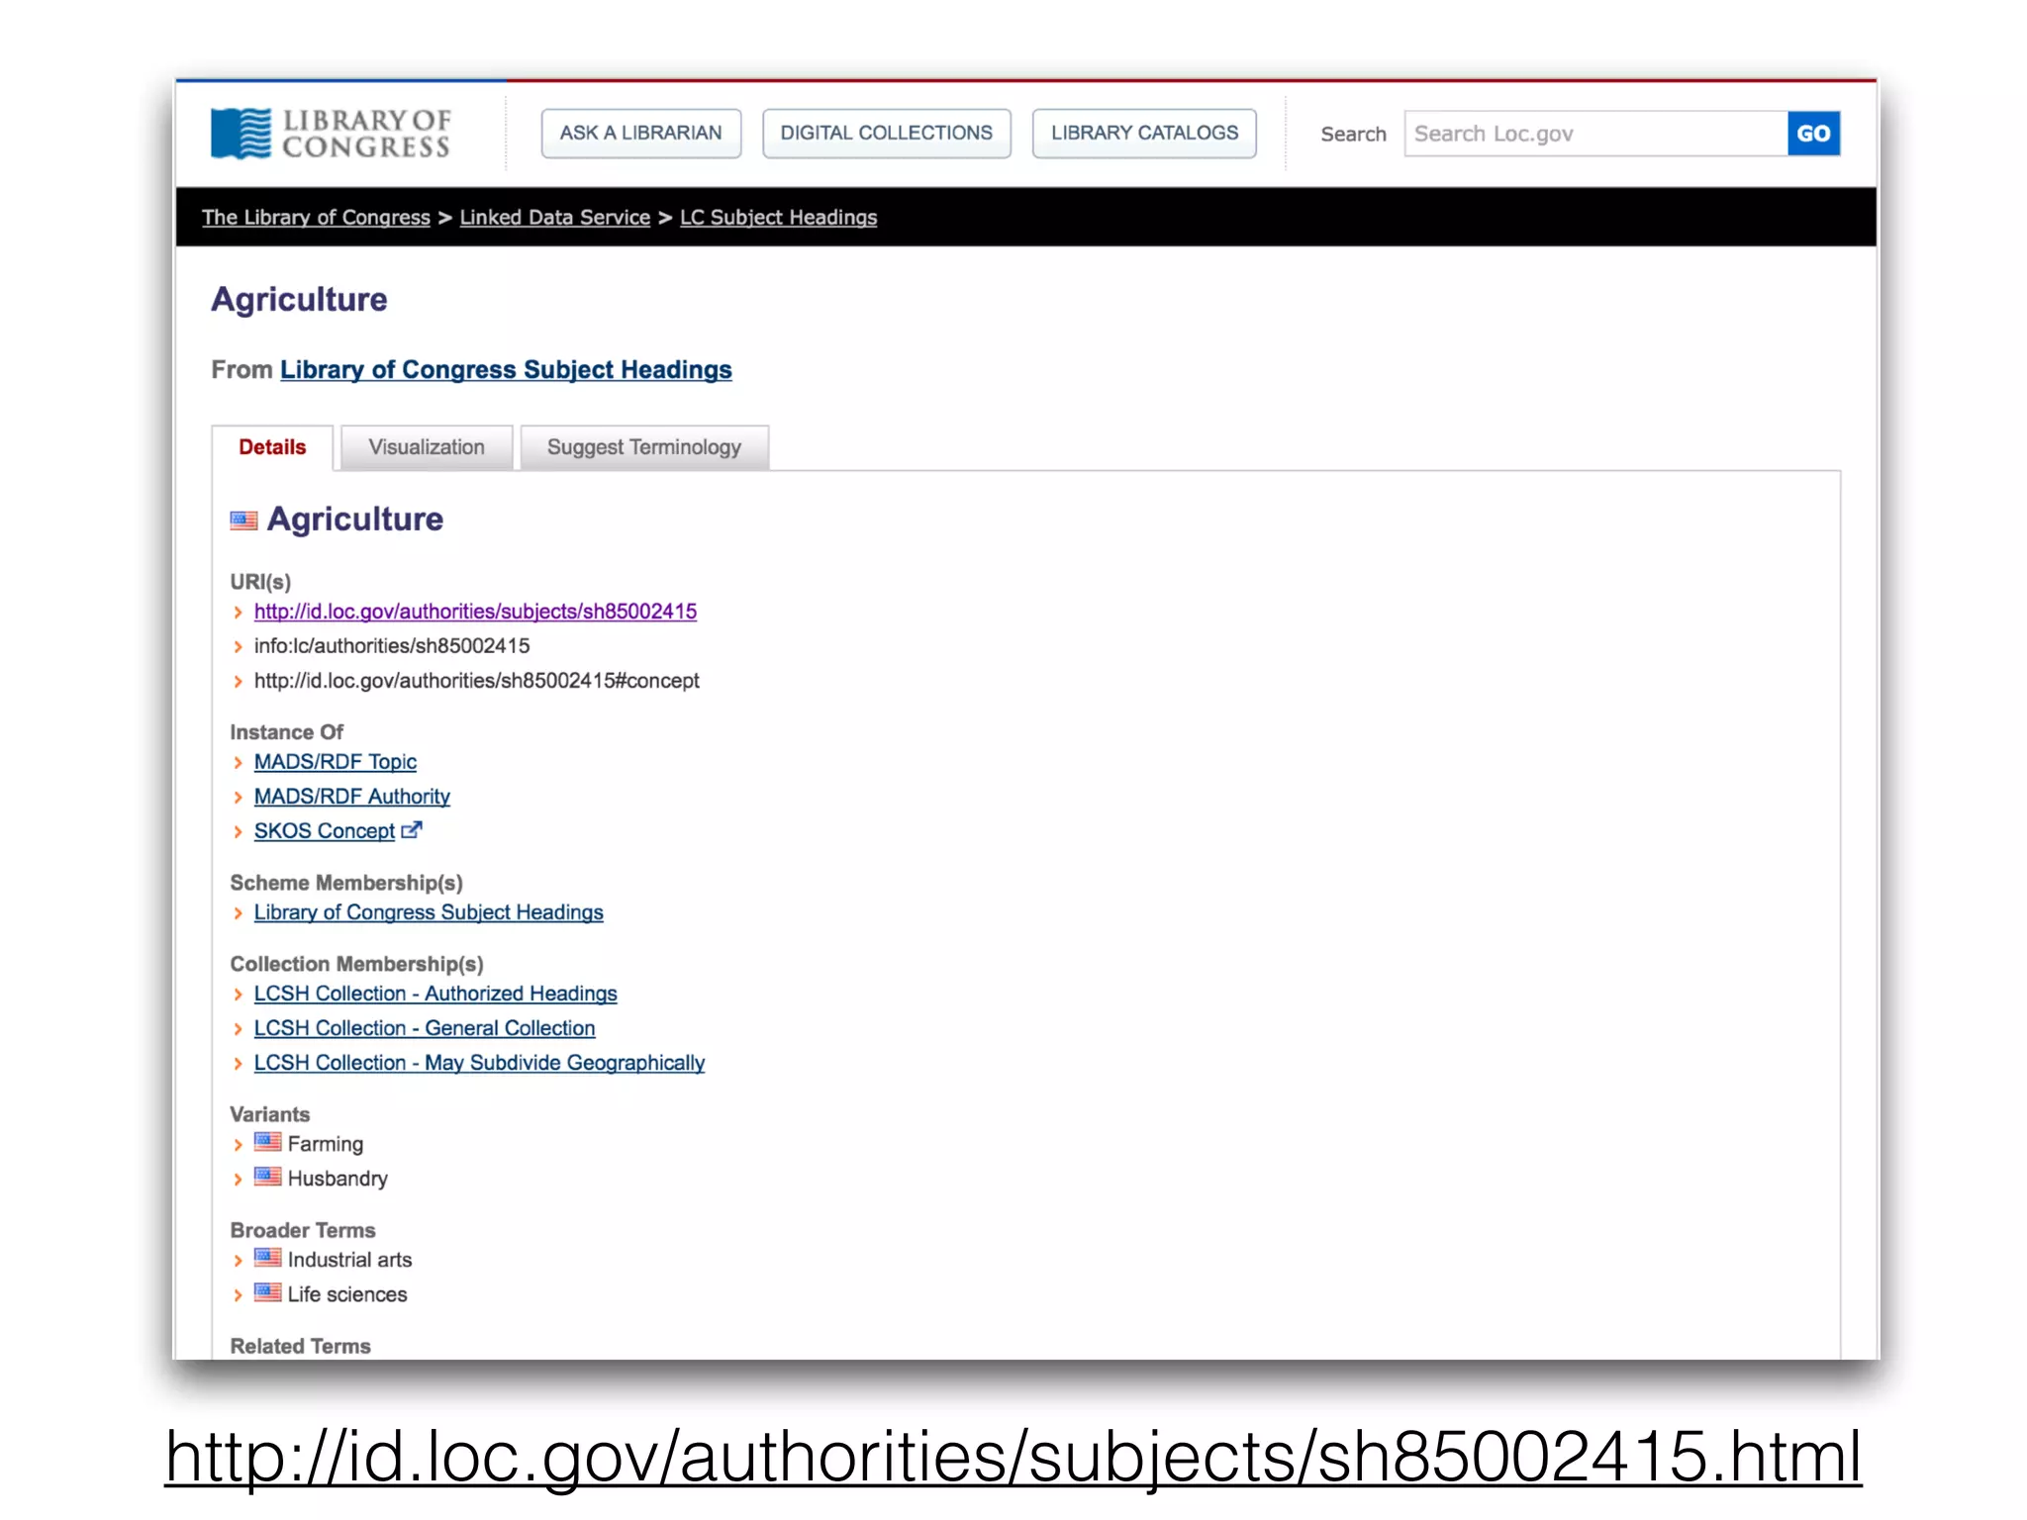Click the arrow bullet before info:lc/authorities/sh85002415
This screenshot has height=1520, width=2027.
coord(238,647)
